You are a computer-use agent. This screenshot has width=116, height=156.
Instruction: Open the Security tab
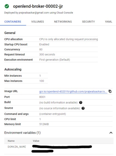pos(88,22)
